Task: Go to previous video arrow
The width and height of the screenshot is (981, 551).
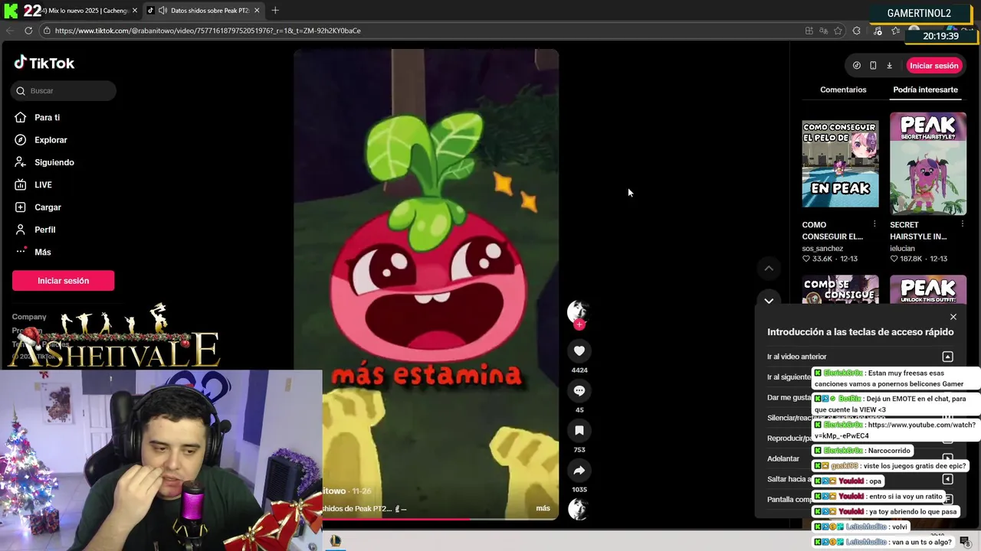Action: tap(769, 268)
